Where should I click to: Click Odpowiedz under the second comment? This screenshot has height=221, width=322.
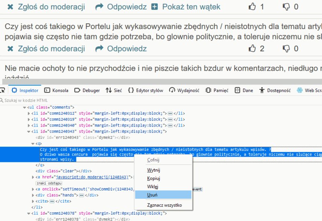click(121, 49)
